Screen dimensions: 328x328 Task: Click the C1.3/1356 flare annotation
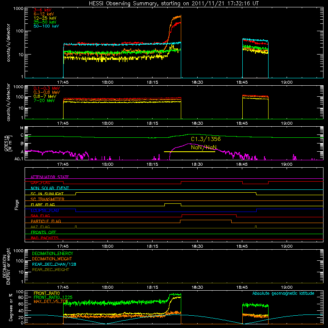pyautogui.click(x=206, y=139)
